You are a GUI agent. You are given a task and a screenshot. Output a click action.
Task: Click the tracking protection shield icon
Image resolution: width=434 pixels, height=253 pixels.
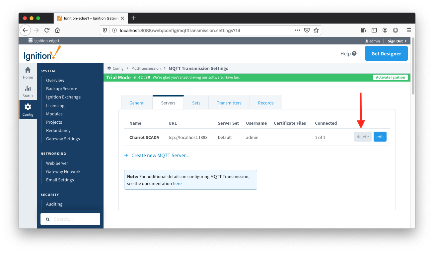click(105, 30)
